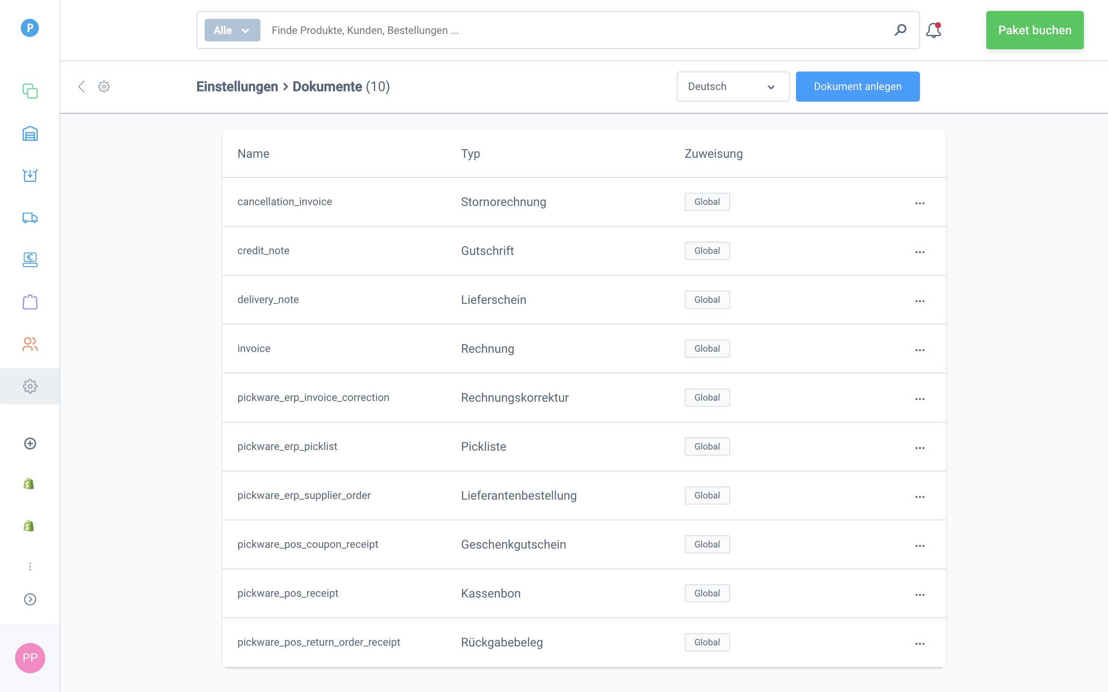Focus the product search input field
Viewport: 1108px width, 692px height.
pyautogui.click(x=577, y=30)
